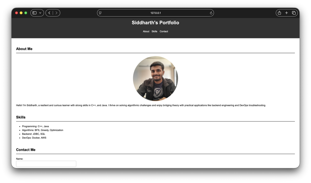The image size is (311, 183).
Task: Show the tab overview
Action: 294,13
